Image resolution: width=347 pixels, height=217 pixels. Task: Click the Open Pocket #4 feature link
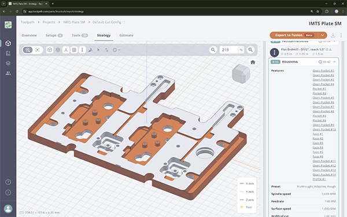tap(323, 84)
